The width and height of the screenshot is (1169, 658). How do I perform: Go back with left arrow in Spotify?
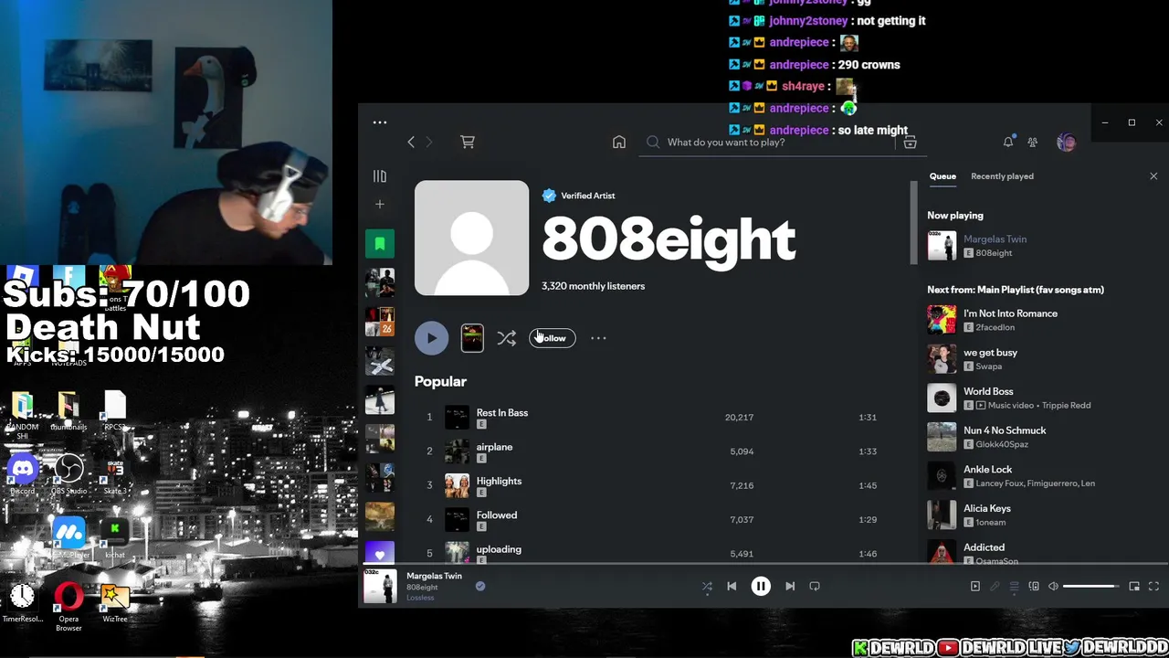pyautogui.click(x=411, y=142)
